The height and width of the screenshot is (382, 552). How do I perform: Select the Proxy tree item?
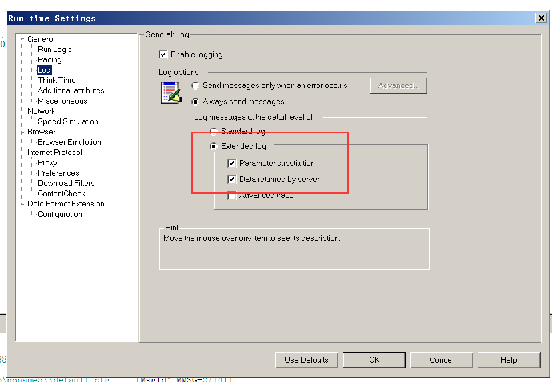47,163
